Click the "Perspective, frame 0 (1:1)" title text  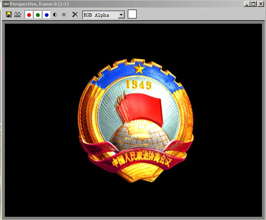pyautogui.click(x=39, y=4)
